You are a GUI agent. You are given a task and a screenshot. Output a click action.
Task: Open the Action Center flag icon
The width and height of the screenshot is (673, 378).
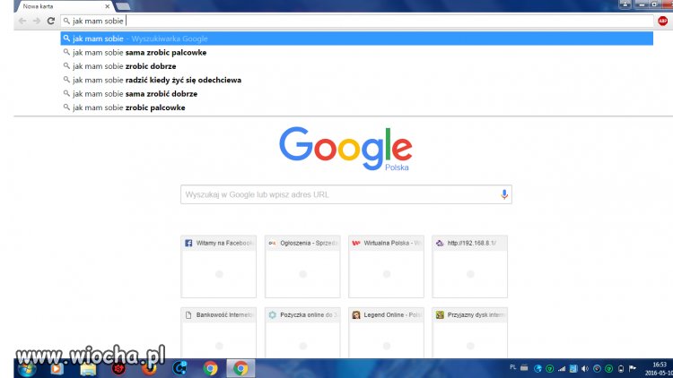(x=633, y=368)
